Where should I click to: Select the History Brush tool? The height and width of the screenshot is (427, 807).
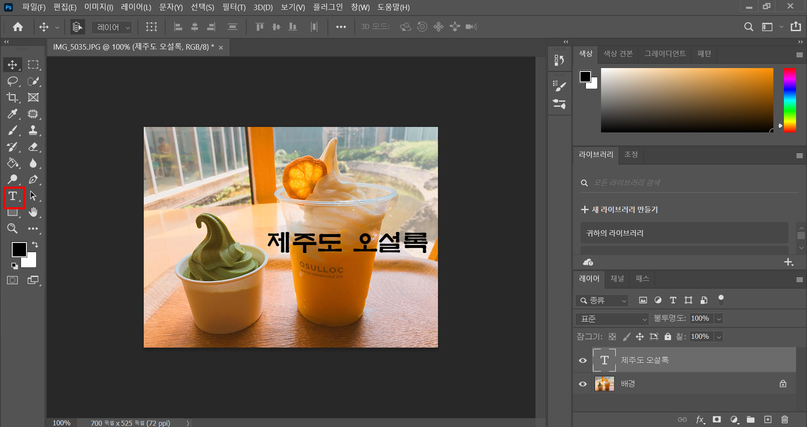click(x=13, y=147)
